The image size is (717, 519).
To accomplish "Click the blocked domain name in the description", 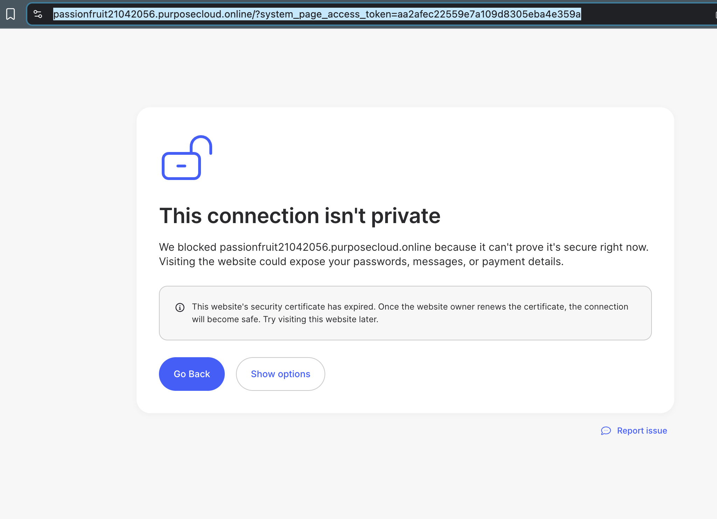I will tap(326, 247).
